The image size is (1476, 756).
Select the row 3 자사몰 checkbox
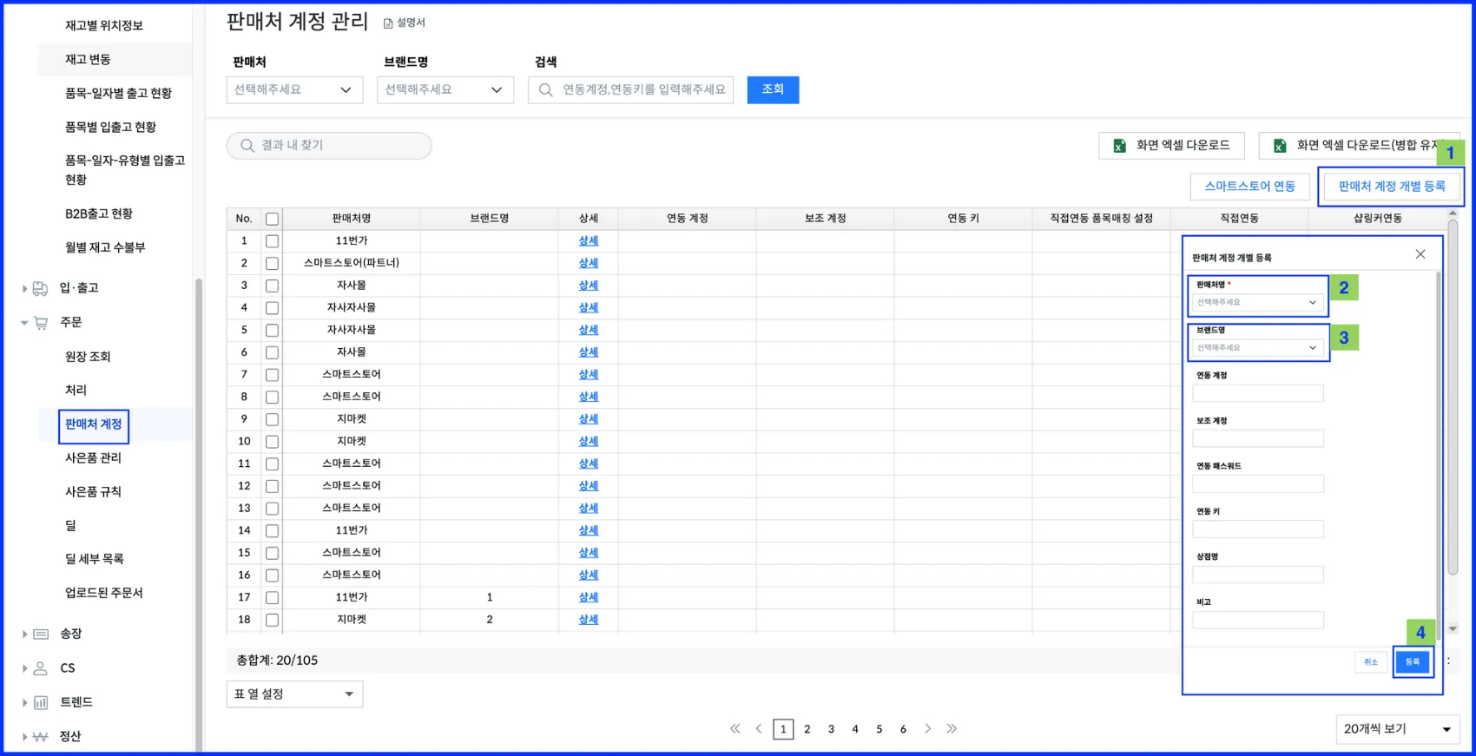click(x=272, y=286)
